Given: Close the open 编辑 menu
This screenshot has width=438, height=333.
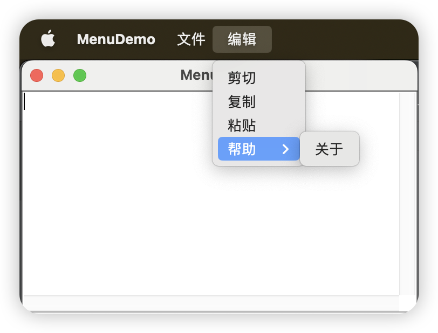Looking at the screenshot, I should [242, 39].
